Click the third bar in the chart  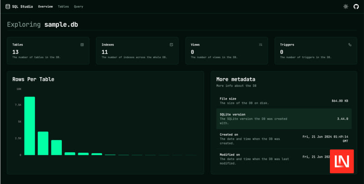[x=56, y=147]
